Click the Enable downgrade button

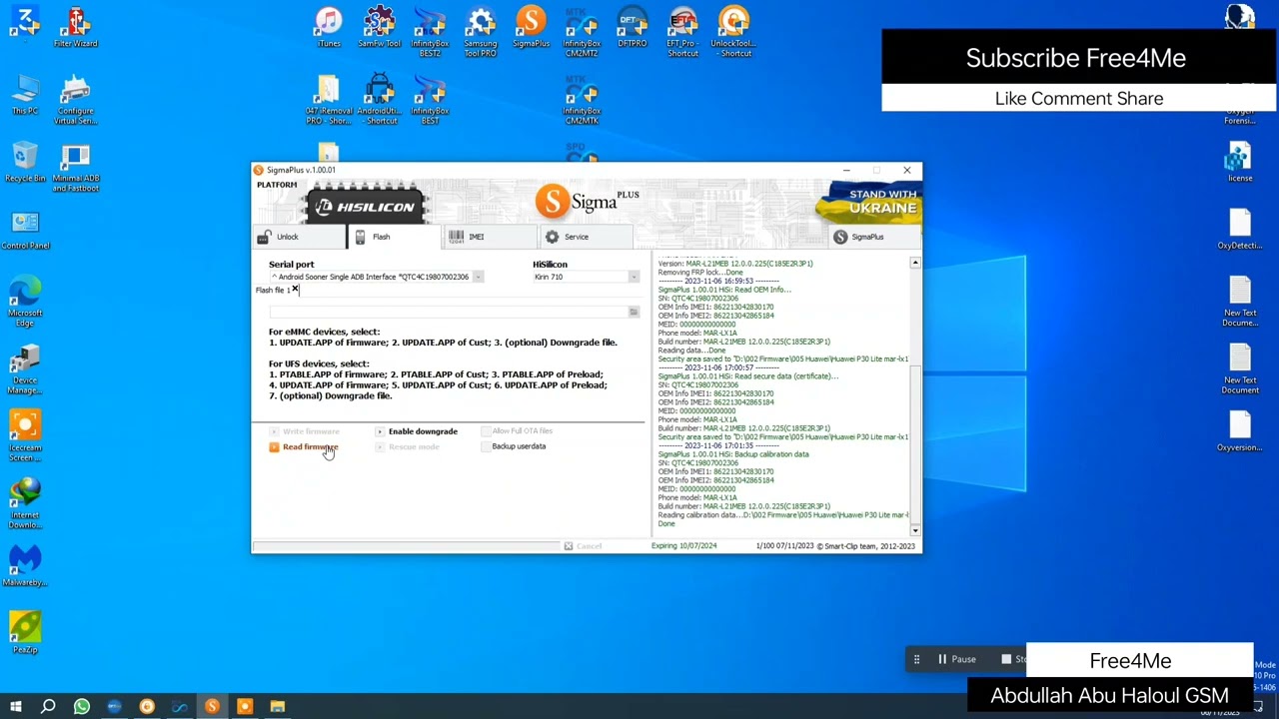(416, 431)
